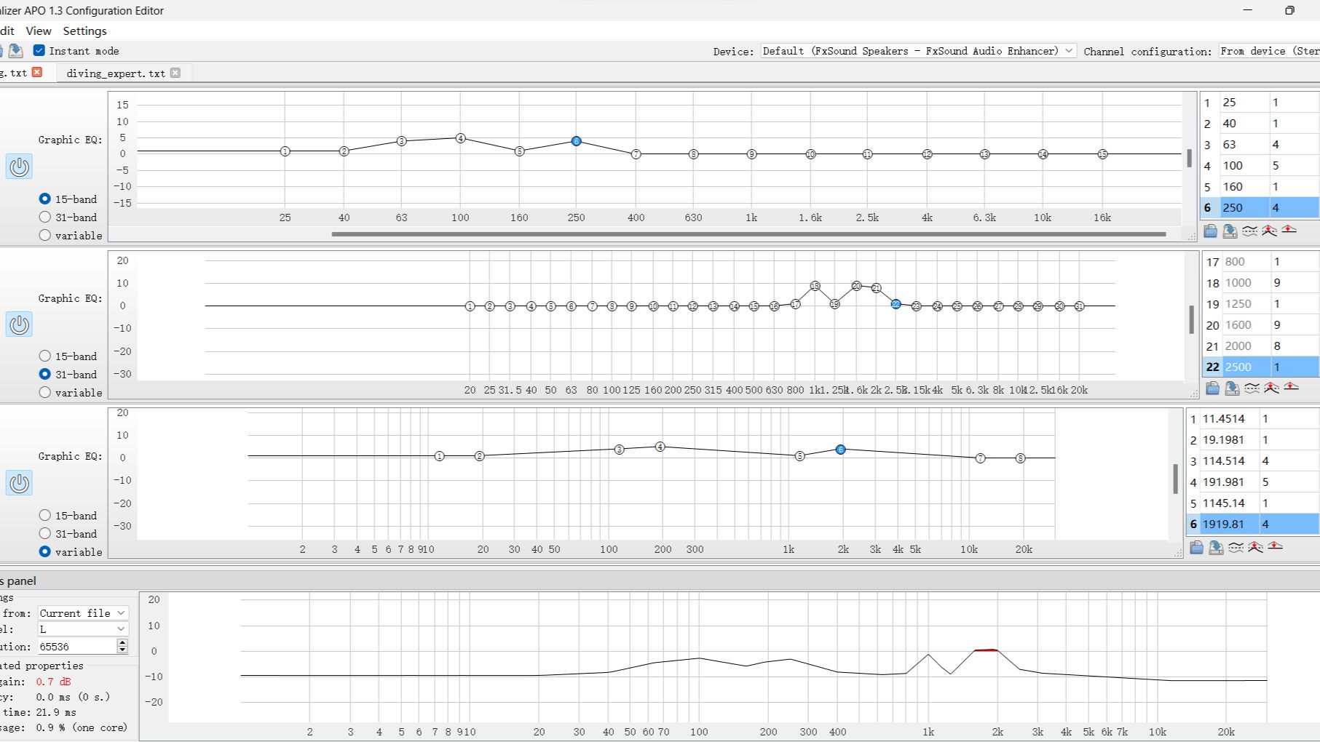Viewport: 1320px width, 742px height.
Task: Reset response in the variable EQ
Action: [x=1275, y=546]
